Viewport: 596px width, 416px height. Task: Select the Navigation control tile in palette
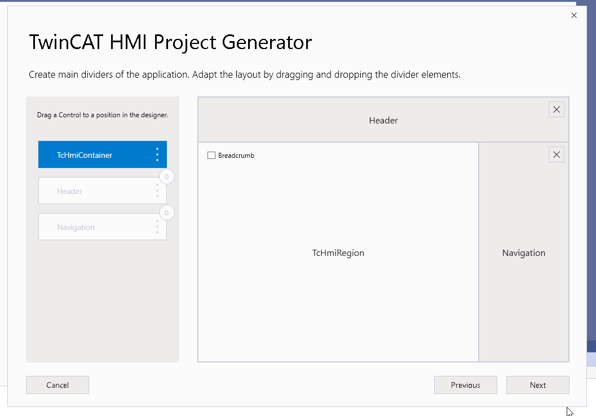click(102, 227)
